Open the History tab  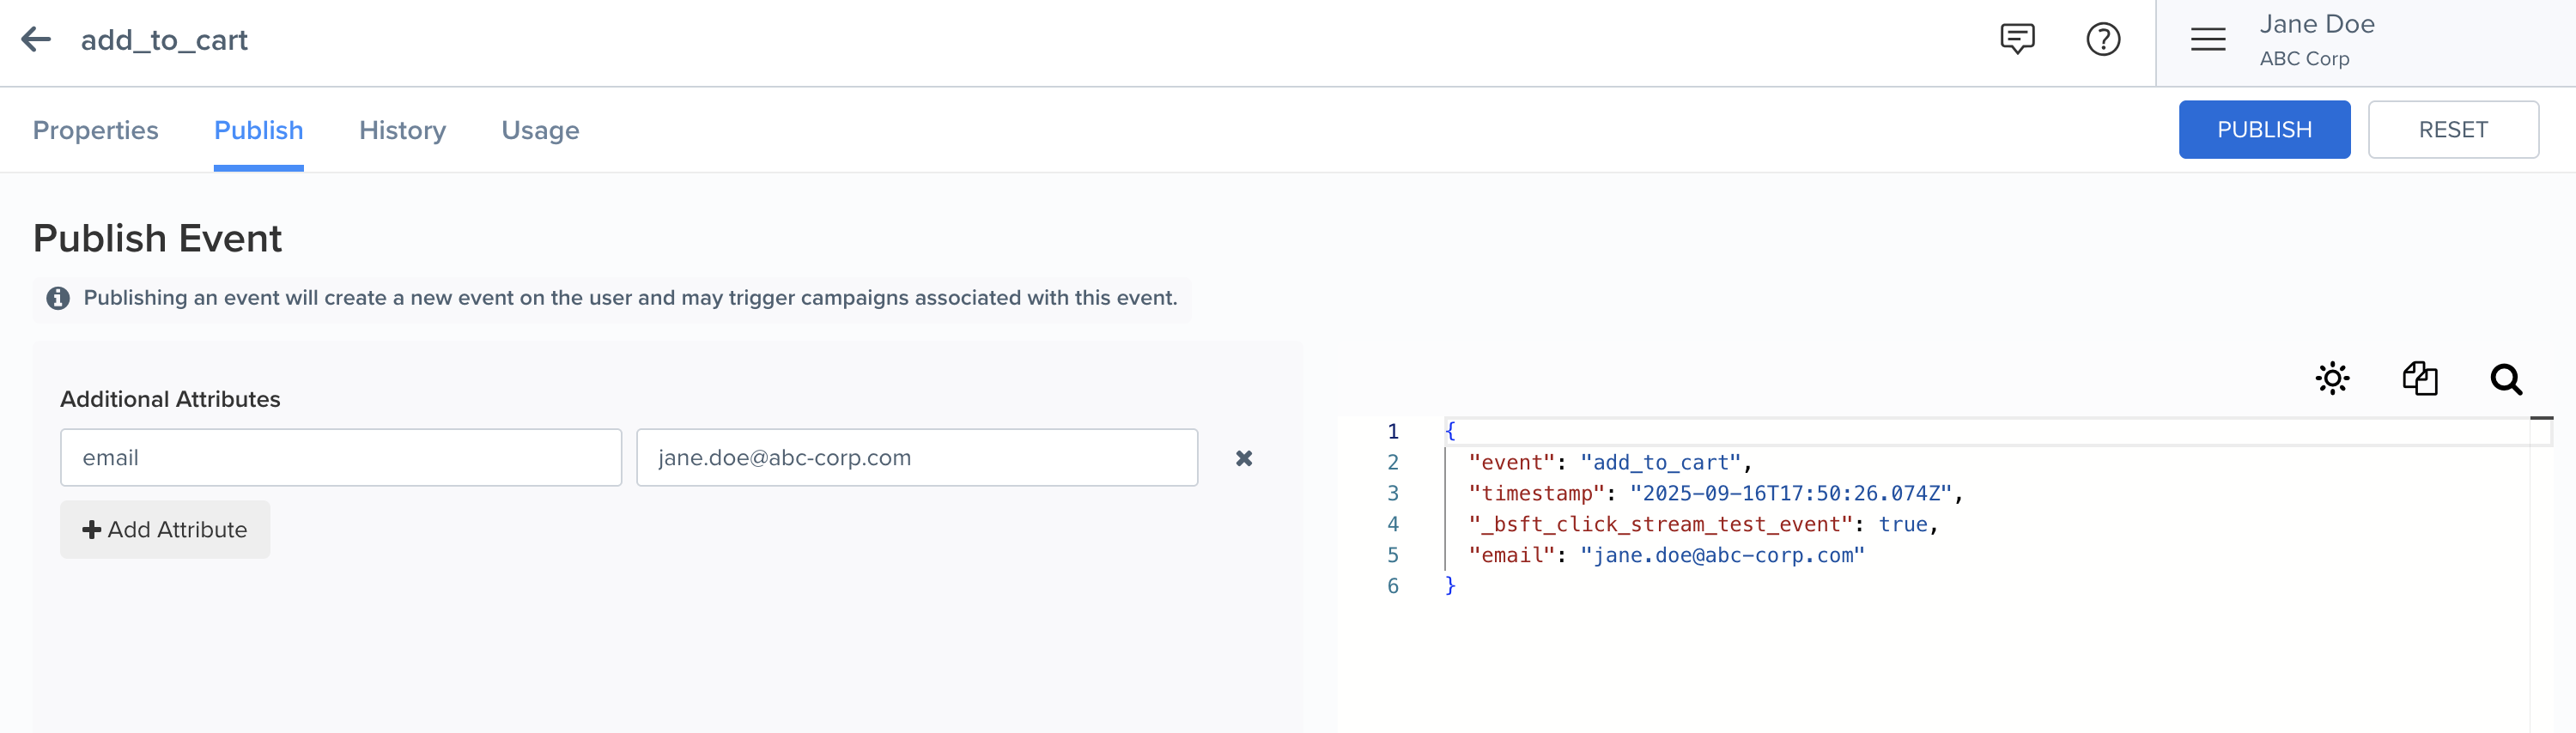pos(402,130)
